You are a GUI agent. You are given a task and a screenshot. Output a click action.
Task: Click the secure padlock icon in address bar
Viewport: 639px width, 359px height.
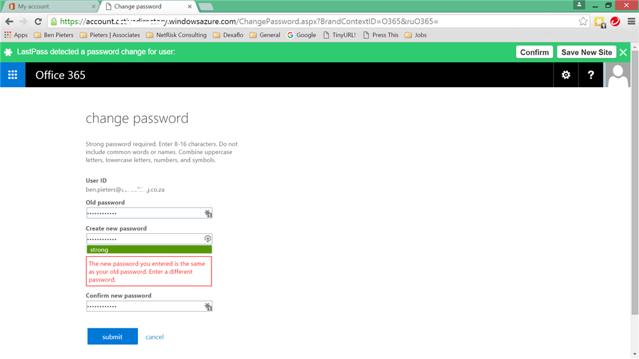tap(54, 22)
